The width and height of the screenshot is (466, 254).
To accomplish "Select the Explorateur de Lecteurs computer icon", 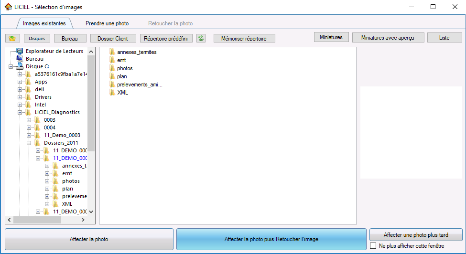I will click(x=20, y=51).
